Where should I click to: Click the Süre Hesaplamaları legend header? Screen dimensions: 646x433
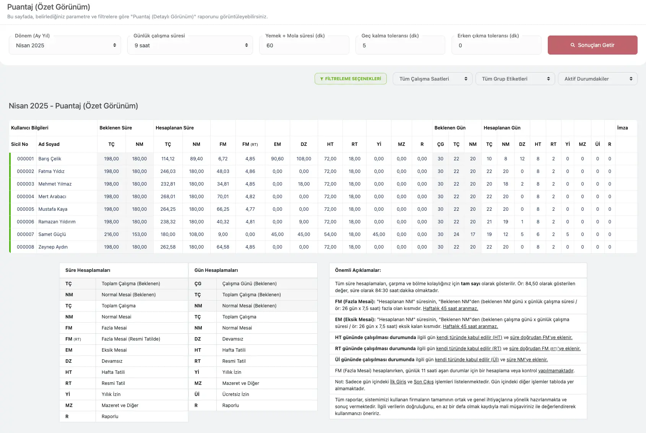click(x=88, y=270)
